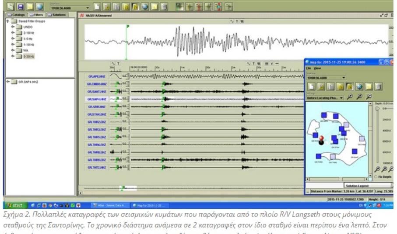Click first magnifier icon beside Before Locating dropdown
The image size is (397, 234).
pyautogui.click(x=351, y=97)
